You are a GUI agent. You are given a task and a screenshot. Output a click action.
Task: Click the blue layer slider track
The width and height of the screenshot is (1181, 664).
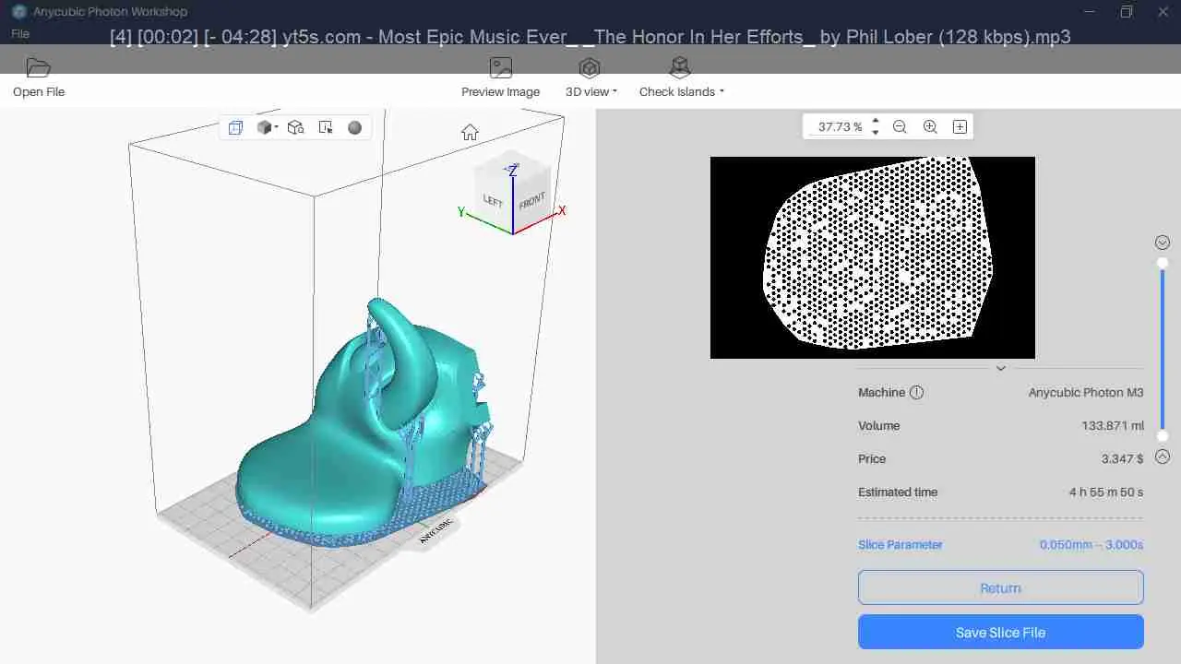click(1163, 350)
